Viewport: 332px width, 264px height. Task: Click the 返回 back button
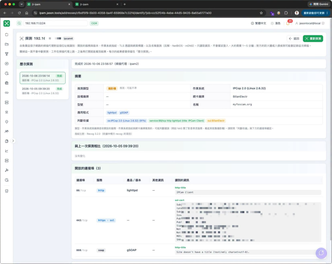[x=294, y=39]
